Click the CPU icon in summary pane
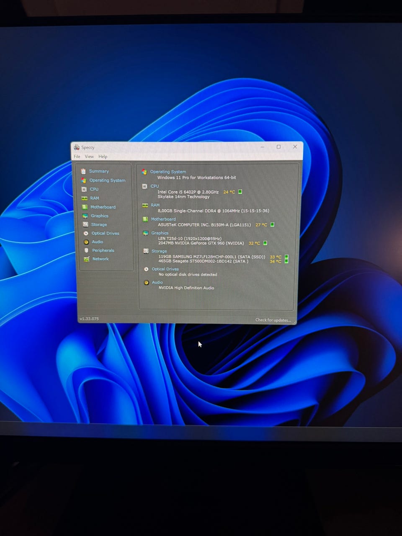The width and height of the screenshot is (402, 536). [144, 186]
